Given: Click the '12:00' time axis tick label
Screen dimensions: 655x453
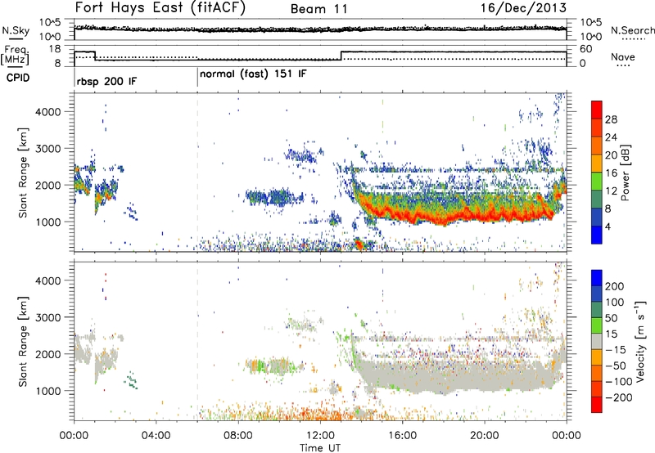Looking at the screenshot, I should click(x=320, y=436).
